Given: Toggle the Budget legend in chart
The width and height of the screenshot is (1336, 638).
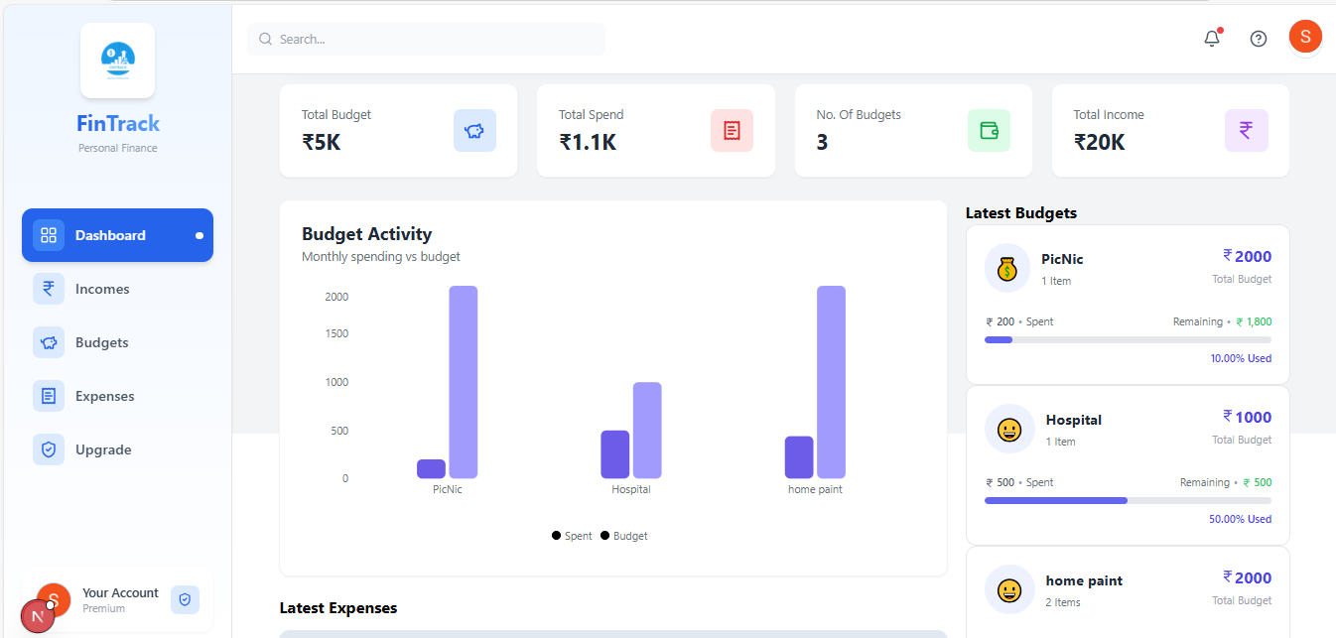Looking at the screenshot, I should point(624,536).
